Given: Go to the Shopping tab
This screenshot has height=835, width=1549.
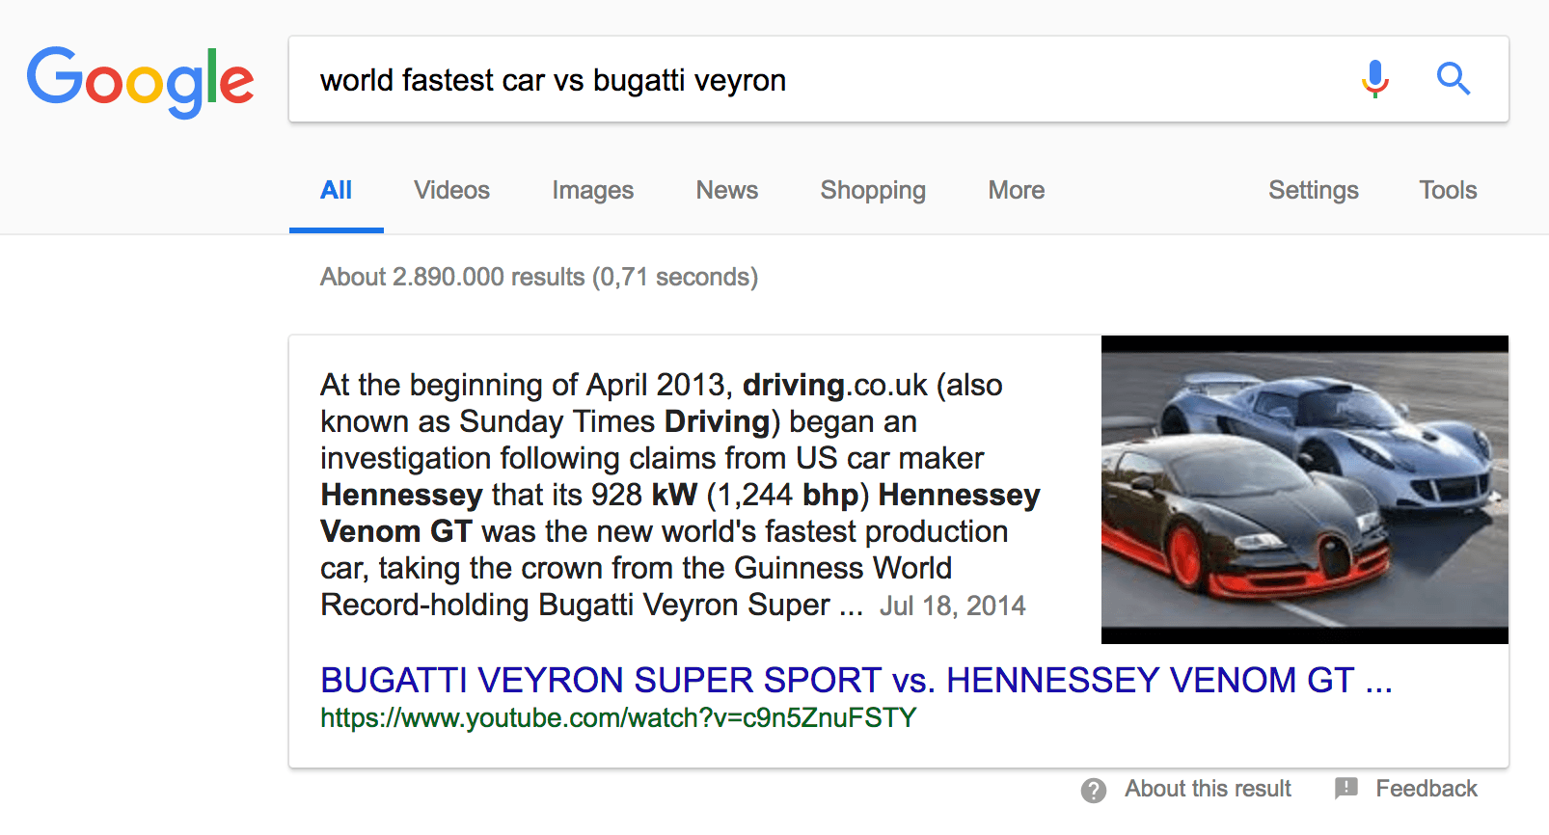Looking at the screenshot, I should tap(872, 191).
